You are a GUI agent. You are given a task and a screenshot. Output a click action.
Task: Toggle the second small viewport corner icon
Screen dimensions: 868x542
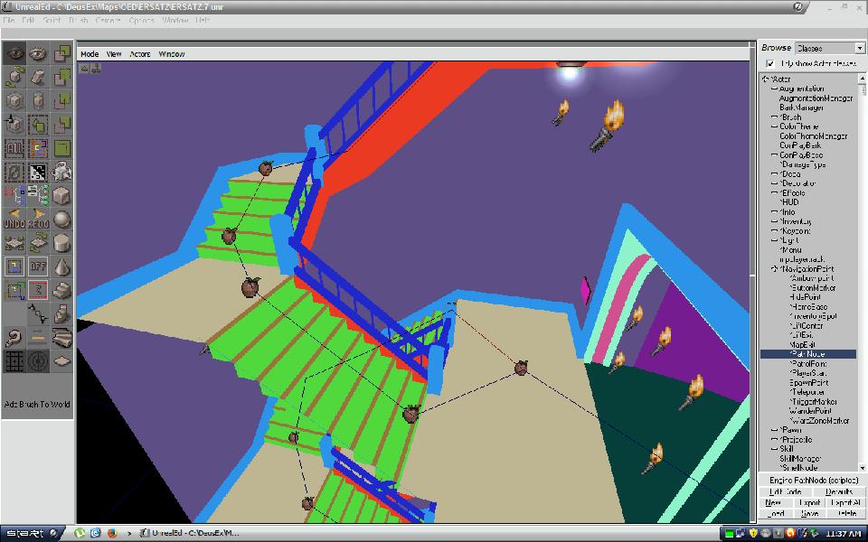96,68
